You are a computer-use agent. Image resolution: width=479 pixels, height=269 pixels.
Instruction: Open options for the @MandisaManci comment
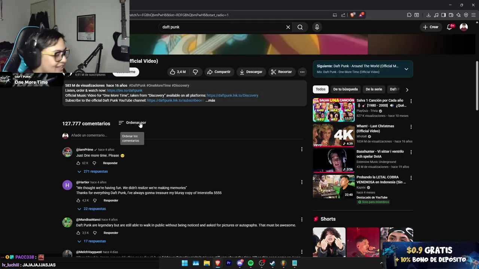coord(302,220)
